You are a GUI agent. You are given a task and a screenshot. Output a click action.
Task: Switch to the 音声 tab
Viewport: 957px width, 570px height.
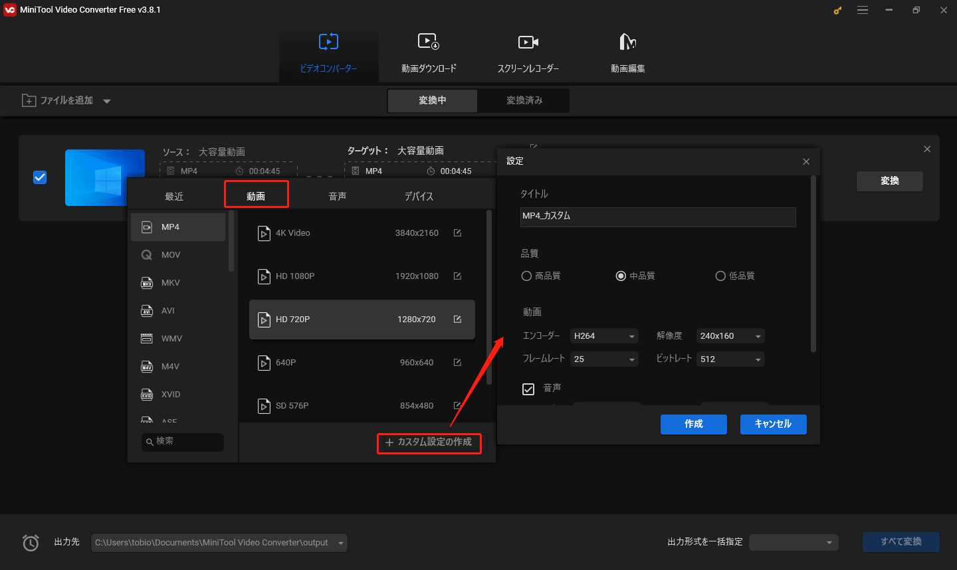tap(338, 197)
